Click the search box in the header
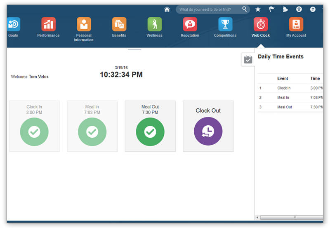 point(210,9)
